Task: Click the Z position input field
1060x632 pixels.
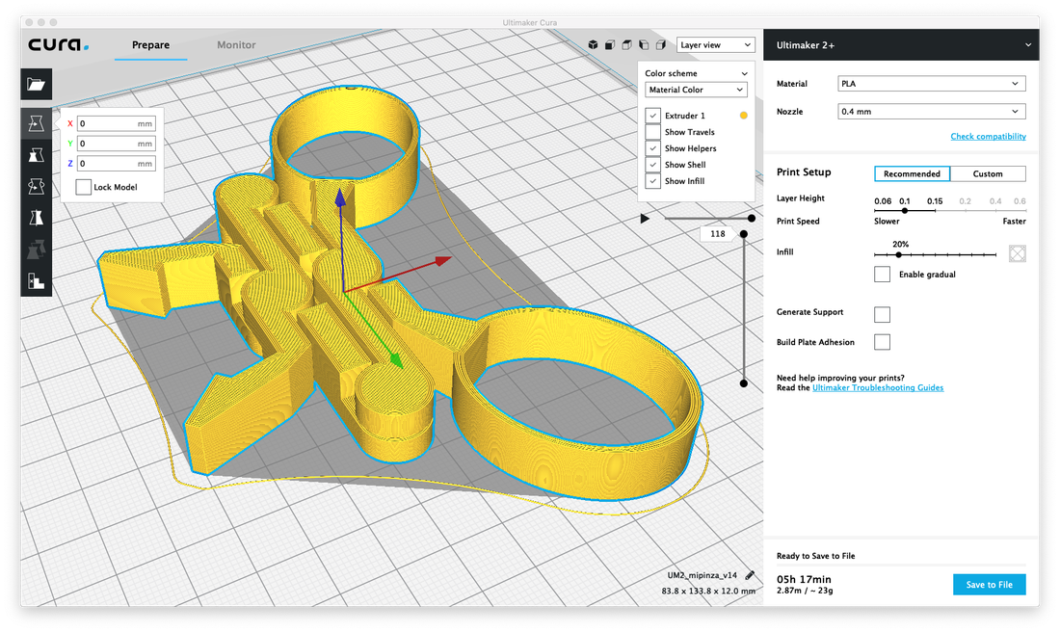Action: click(x=117, y=164)
